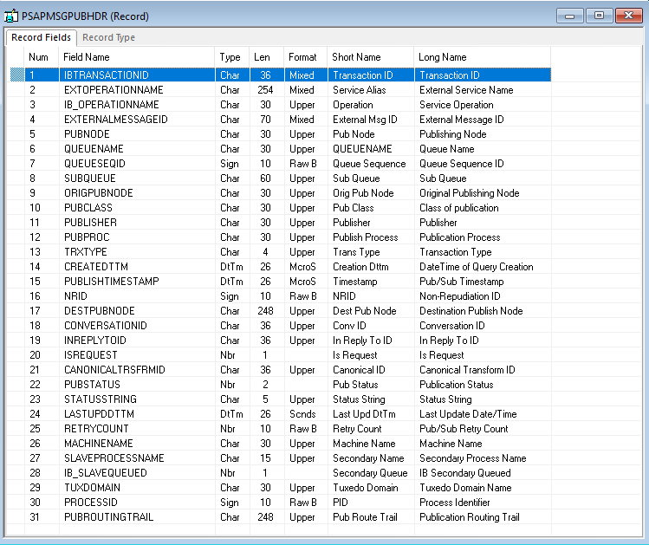Viewport: 649px width, 545px height.
Task: Select the IB_OPERATIONNAME field
Action: click(111, 105)
